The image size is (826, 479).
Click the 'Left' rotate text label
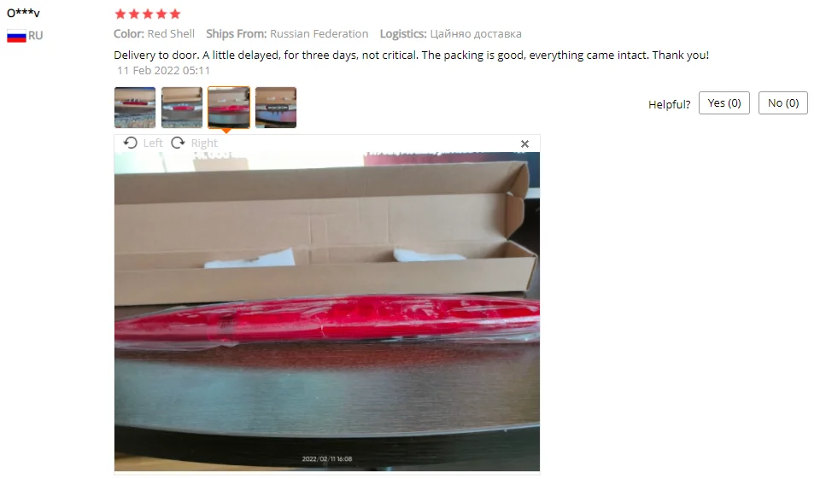(153, 143)
